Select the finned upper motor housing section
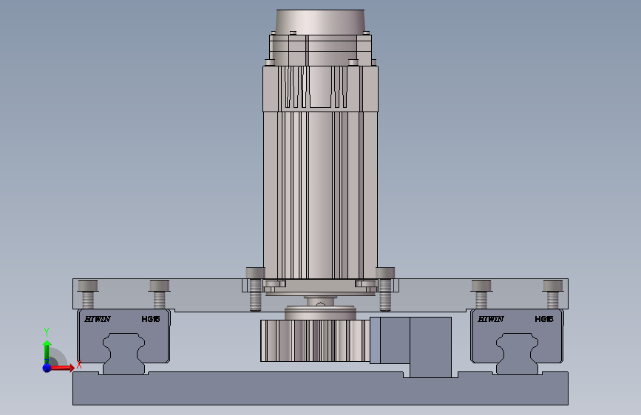This screenshot has height=415, width=641. [320, 88]
